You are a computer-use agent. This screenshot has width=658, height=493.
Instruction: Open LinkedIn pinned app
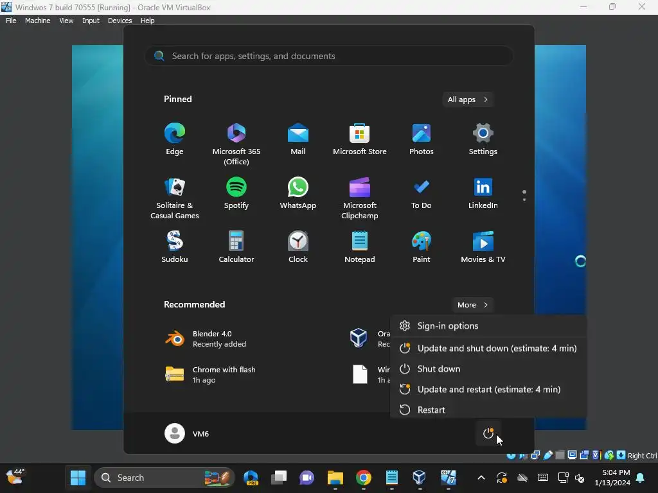(483, 193)
